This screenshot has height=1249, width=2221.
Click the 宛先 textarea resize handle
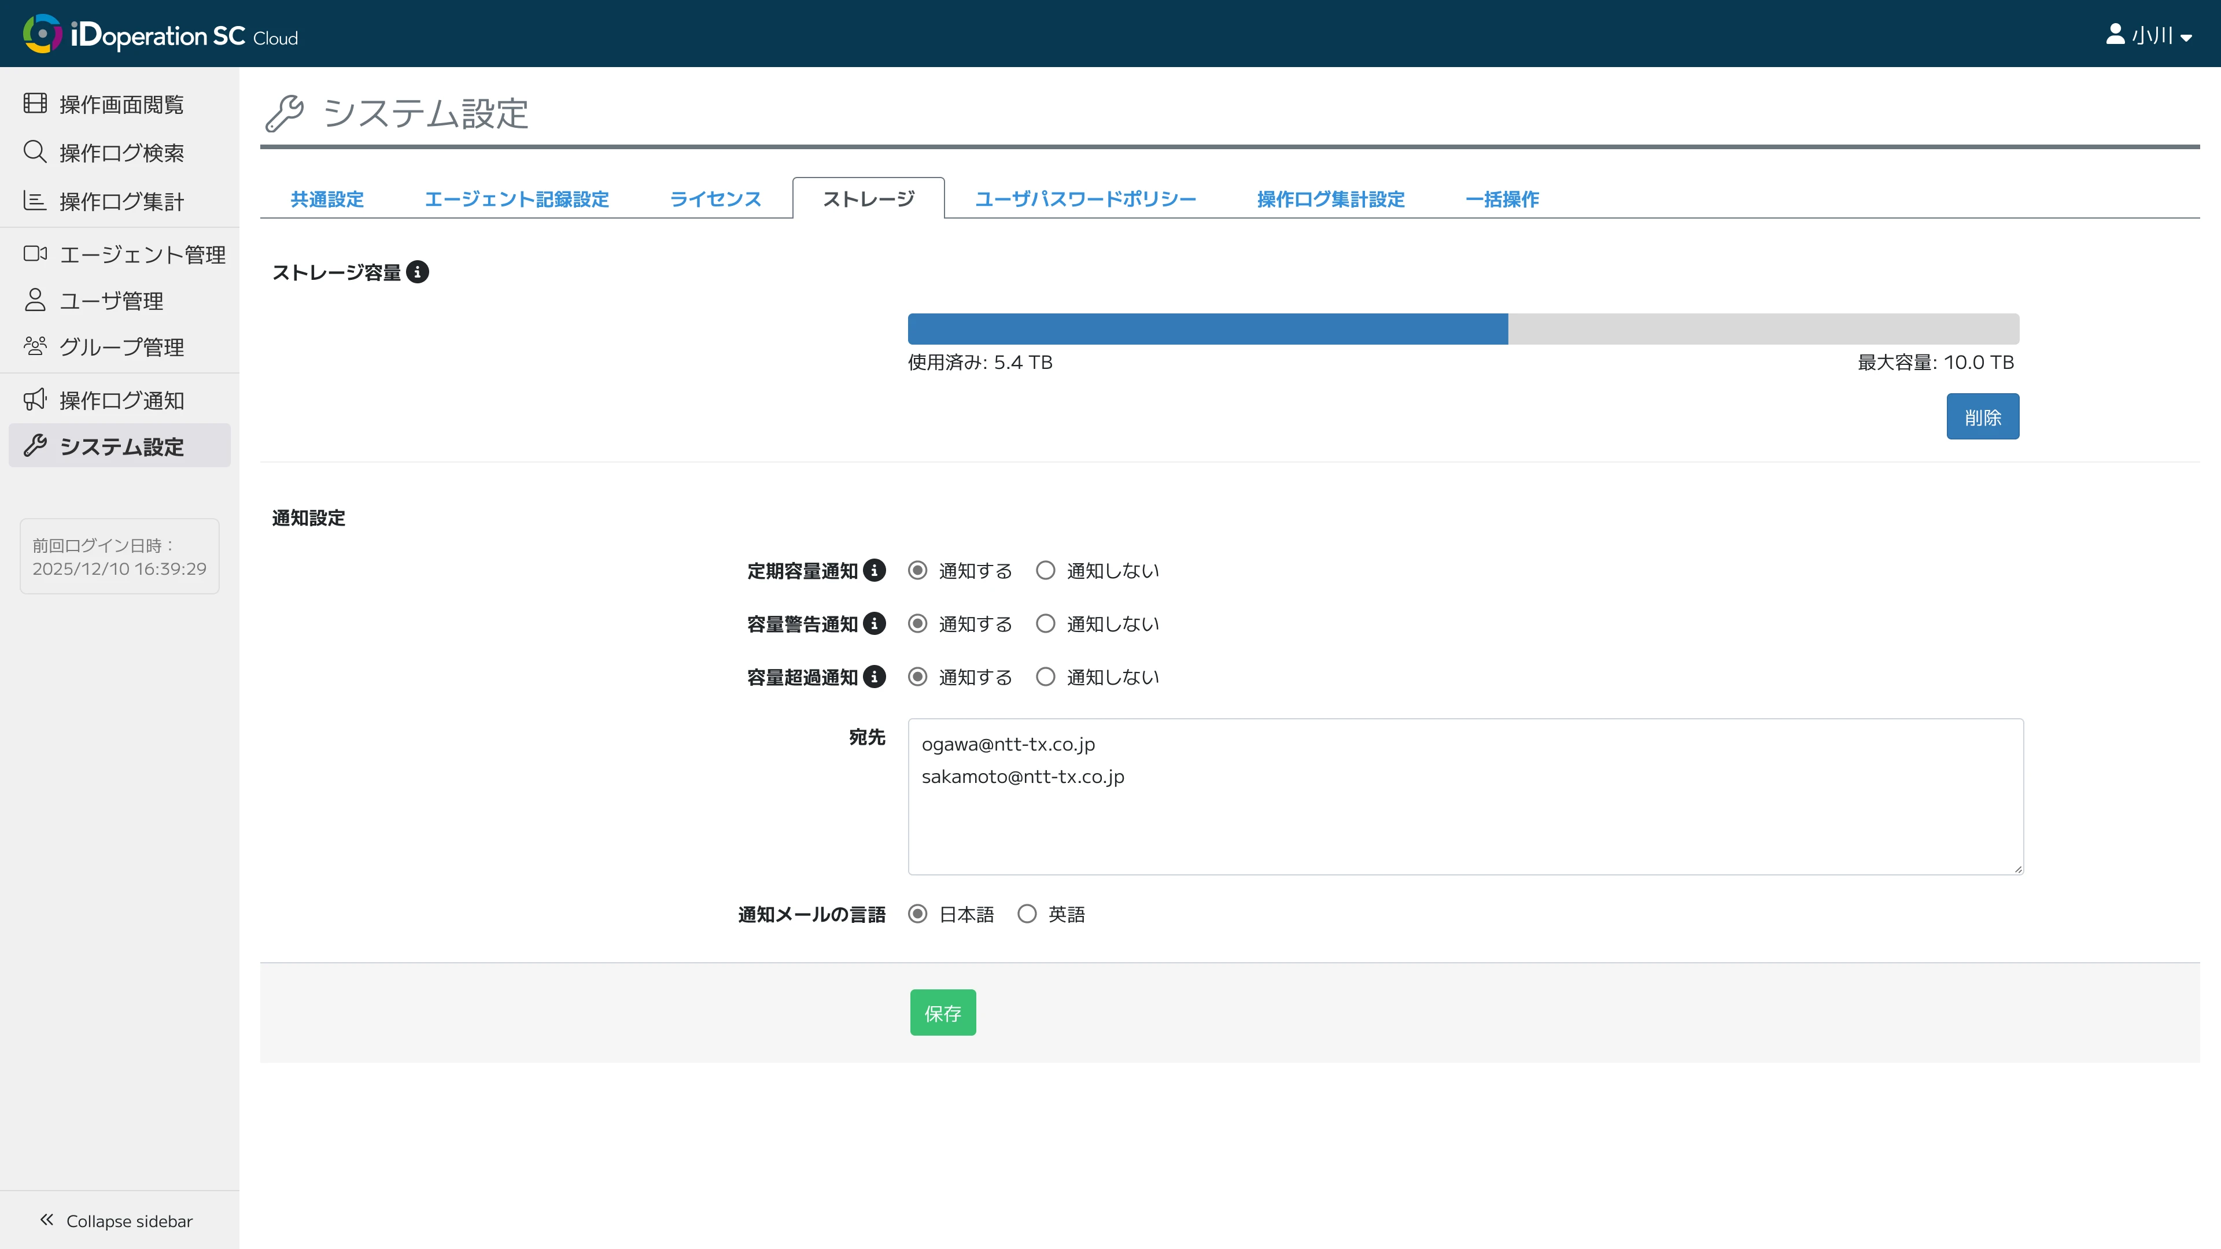click(2017, 869)
